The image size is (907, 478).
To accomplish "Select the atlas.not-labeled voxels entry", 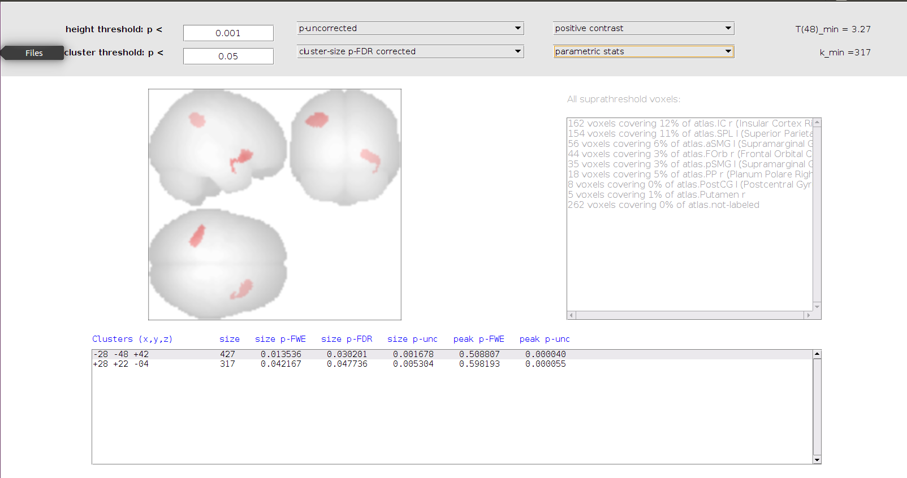I will [x=663, y=205].
